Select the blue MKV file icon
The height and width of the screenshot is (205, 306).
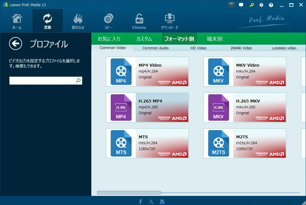point(218,72)
